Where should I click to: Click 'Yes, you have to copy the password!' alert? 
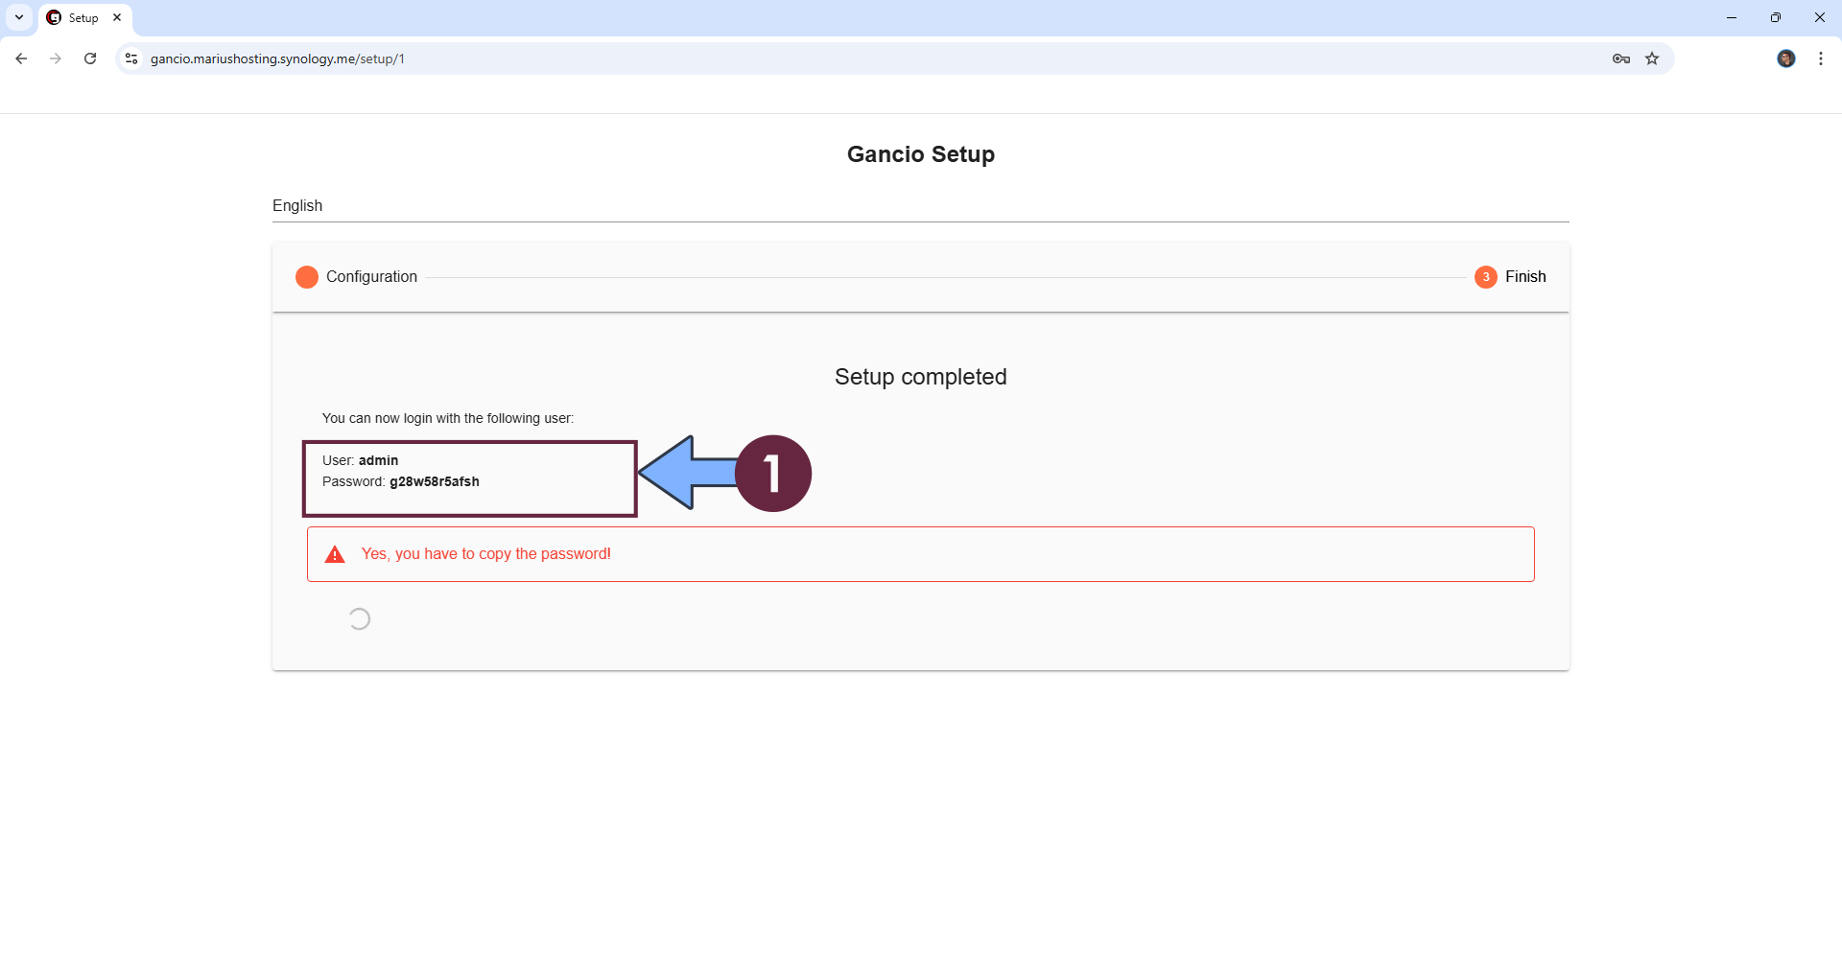coord(920,554)
